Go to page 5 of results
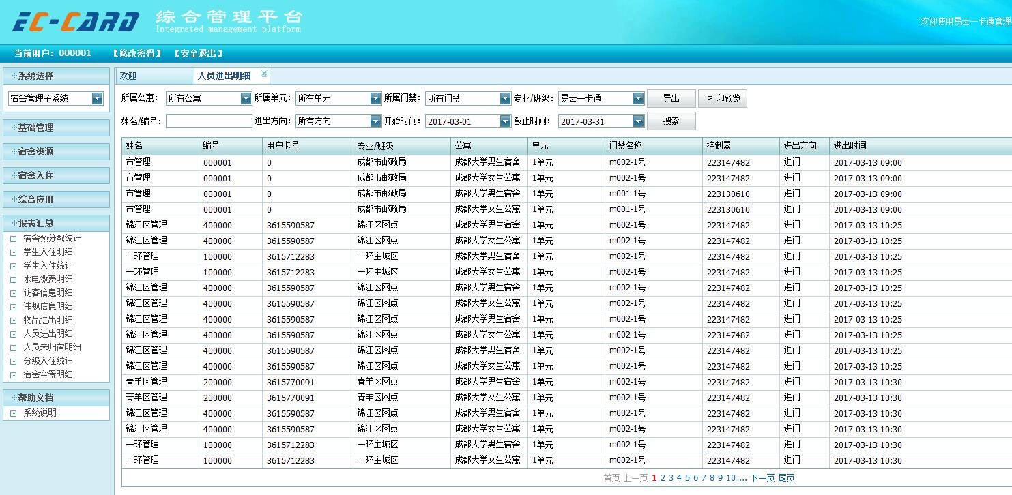 point(687,478)
